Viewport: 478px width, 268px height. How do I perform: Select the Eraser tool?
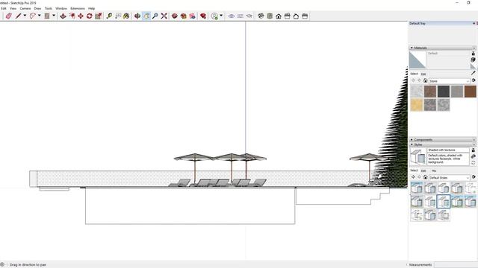tap(8, 16)
